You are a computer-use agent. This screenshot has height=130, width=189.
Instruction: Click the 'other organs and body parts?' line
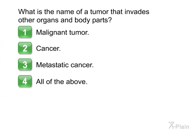pos(65,20)
